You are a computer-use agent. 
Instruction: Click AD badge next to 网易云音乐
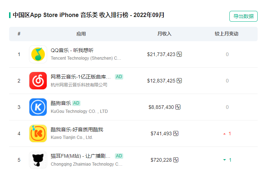pos(119,77)
